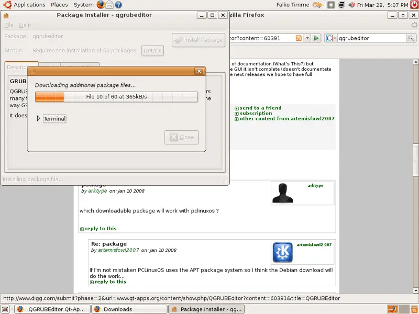Click the Ubuntu logo icon
Screen dimensions: 419x314
coord(7,5)
